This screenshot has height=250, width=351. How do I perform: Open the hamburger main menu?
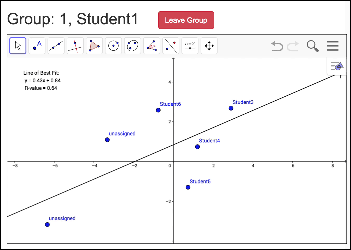[x=332, y=46]
